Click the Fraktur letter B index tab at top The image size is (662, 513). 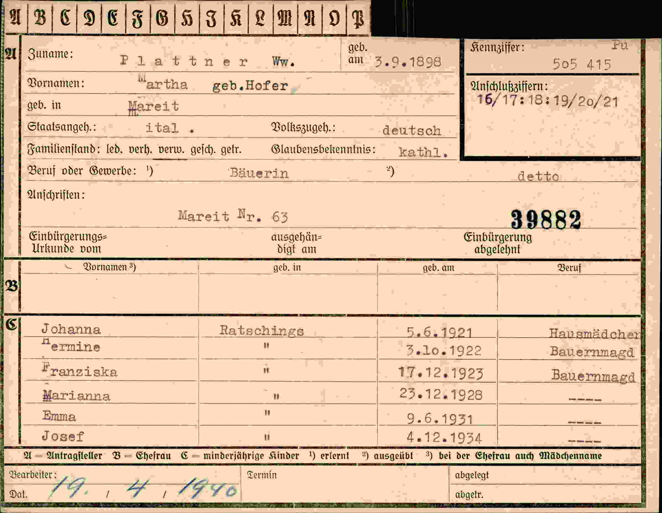click(x=40, y=17)
